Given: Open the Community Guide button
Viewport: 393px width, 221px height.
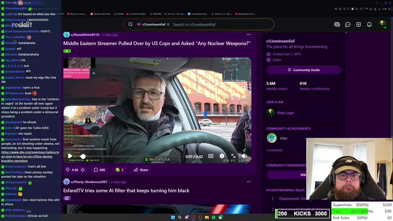Looking at the screenshot, I should [304, 70].
